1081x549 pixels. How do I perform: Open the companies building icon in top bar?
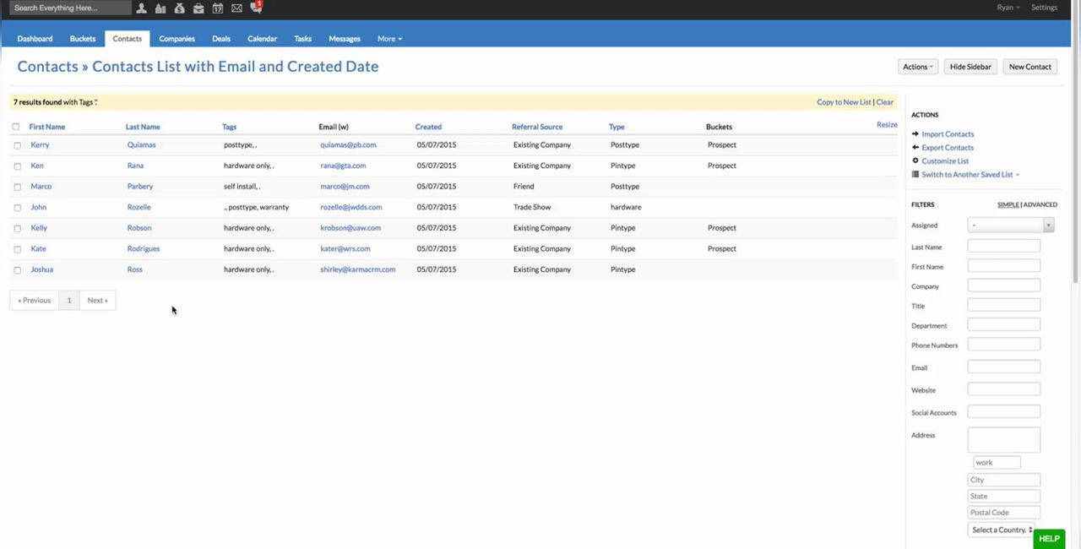point(160,8)
